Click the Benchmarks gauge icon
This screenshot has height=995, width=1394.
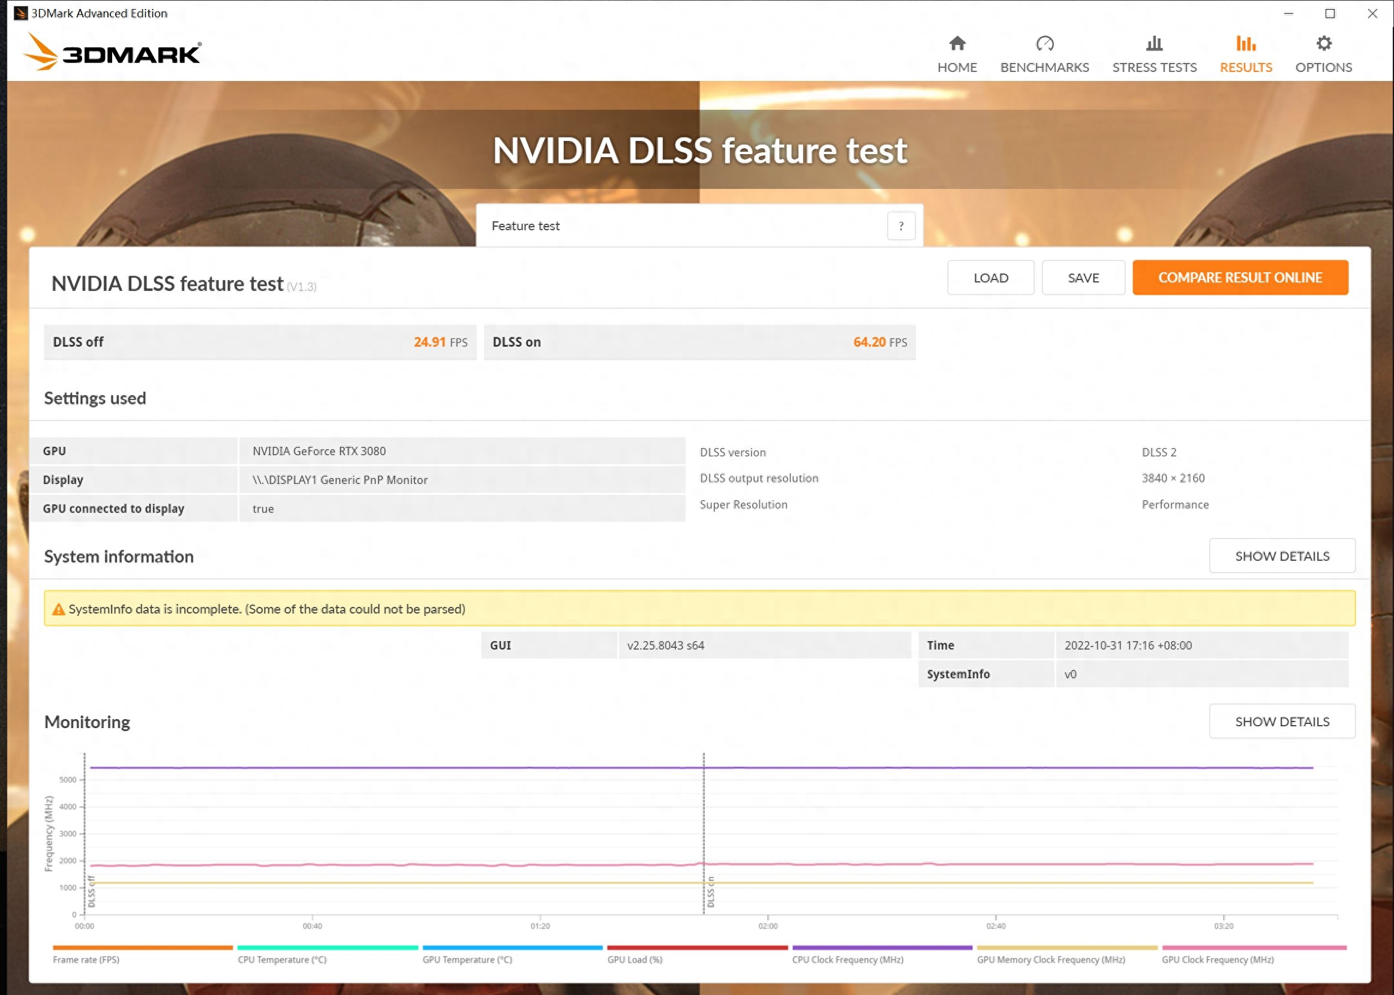pyautogui.click(x=1045, y=43)
